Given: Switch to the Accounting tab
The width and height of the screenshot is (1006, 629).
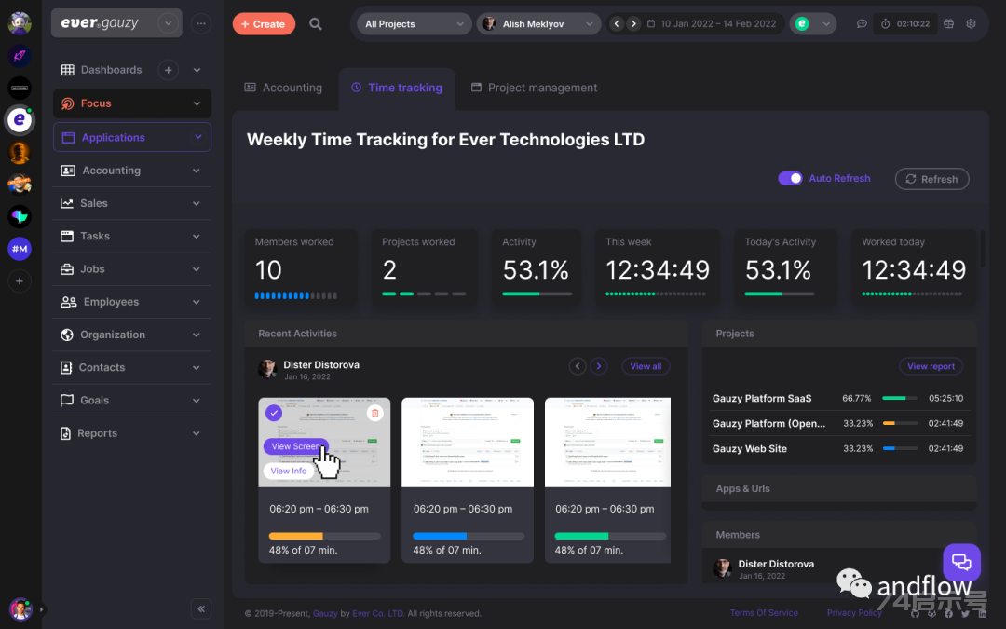Looking at the screenshot, I should point(283,88).
